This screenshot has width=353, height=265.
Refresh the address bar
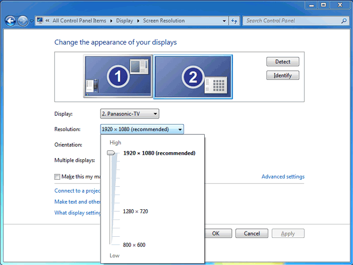(x=234, y=21)
